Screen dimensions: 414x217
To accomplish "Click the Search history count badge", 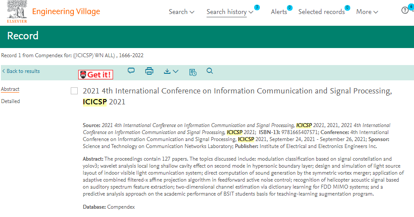I will (257, 7).
